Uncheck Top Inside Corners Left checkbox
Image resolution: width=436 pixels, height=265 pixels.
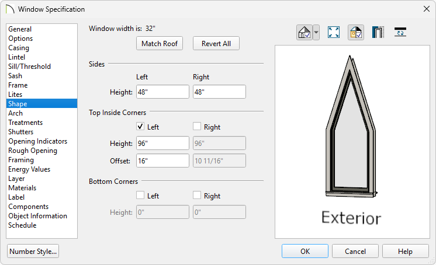[x=140, y=127]
